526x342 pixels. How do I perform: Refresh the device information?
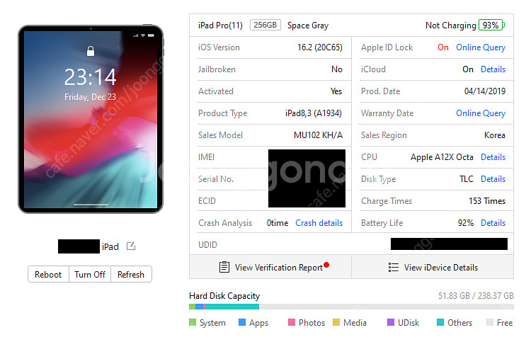click(x=131, y=274)
